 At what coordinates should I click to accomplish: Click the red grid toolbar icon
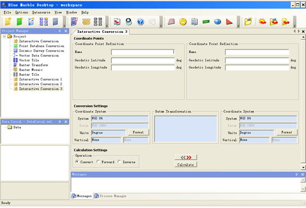pos(171,22)
